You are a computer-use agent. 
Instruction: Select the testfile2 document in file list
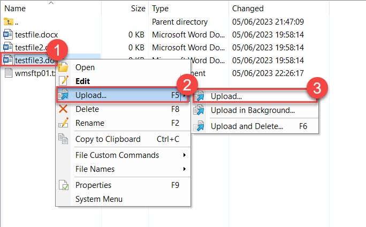[x=29, y=47]
